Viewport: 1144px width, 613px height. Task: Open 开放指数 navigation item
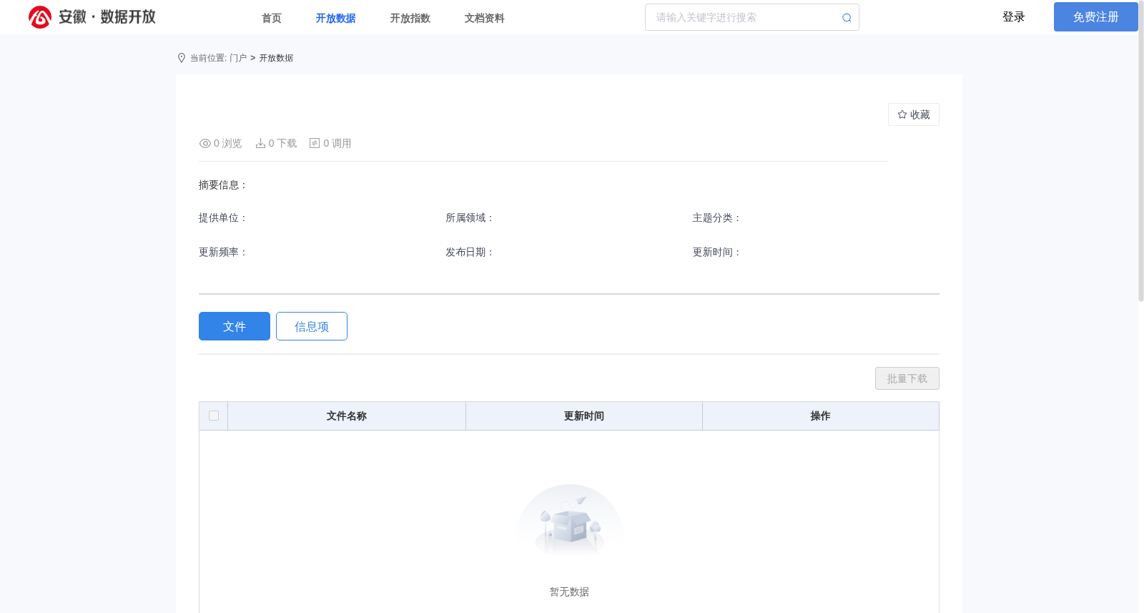tap(410, 18)
